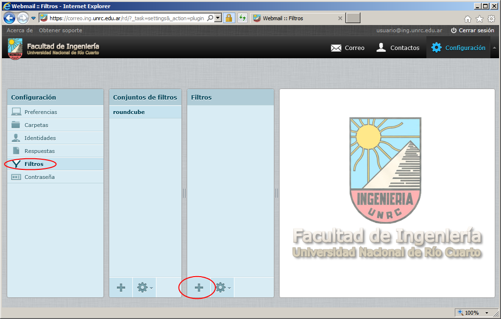Click the Correo envelope icon
This screenshot has width=501, height=319.
click(336, 48)
